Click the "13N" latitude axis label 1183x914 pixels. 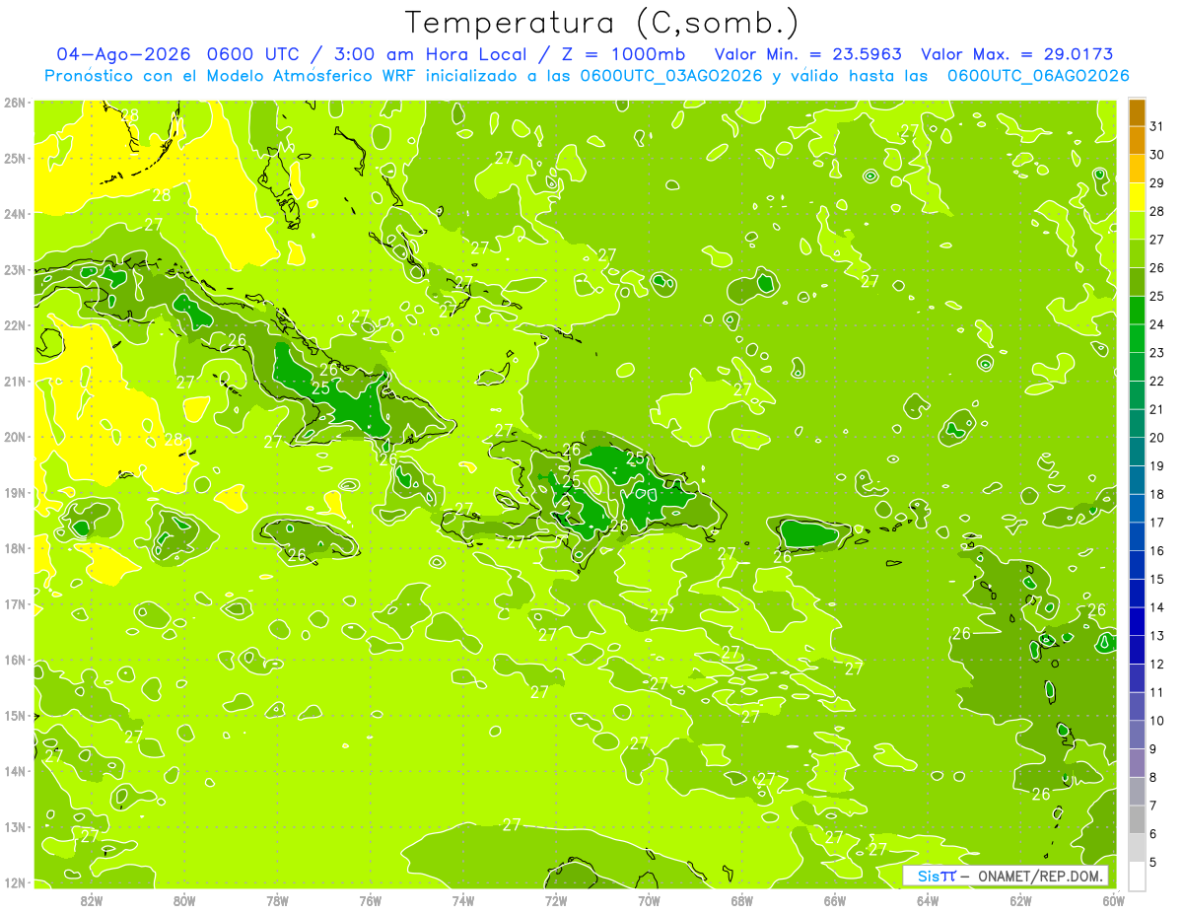15,826
